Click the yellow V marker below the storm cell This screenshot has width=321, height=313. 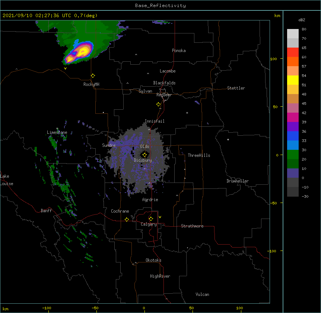[x=65, y=68]
